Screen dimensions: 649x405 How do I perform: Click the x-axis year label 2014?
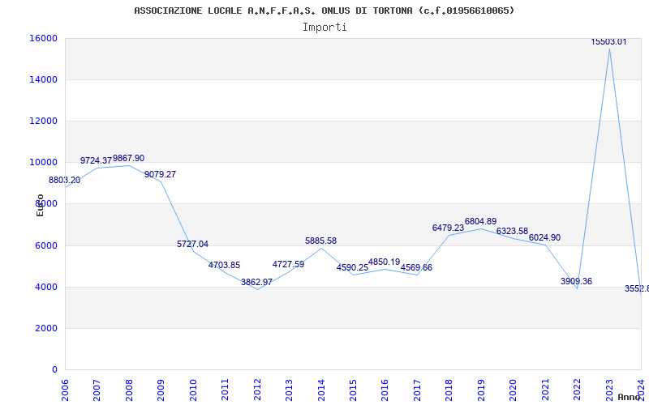321,390
